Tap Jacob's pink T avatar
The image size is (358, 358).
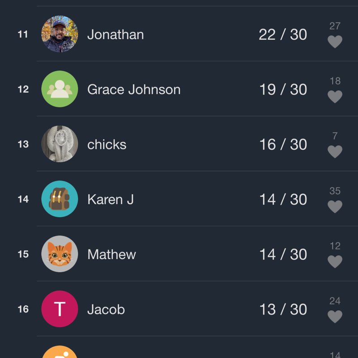pos(60,309)
